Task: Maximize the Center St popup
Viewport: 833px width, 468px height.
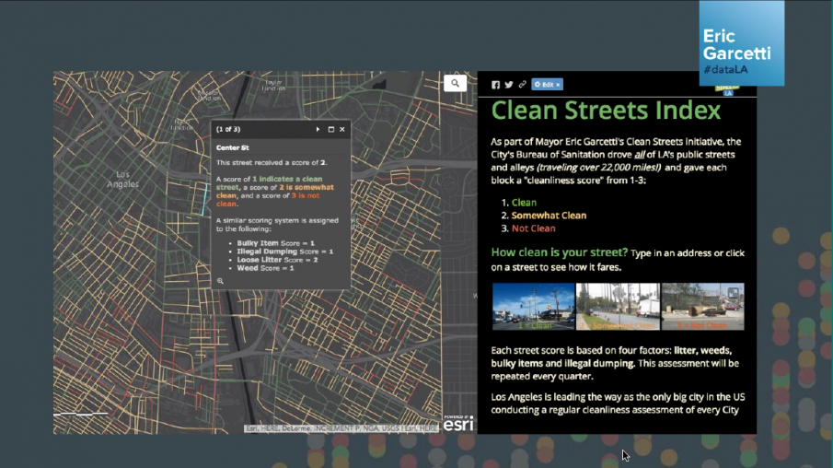Action: pos(331,129)
